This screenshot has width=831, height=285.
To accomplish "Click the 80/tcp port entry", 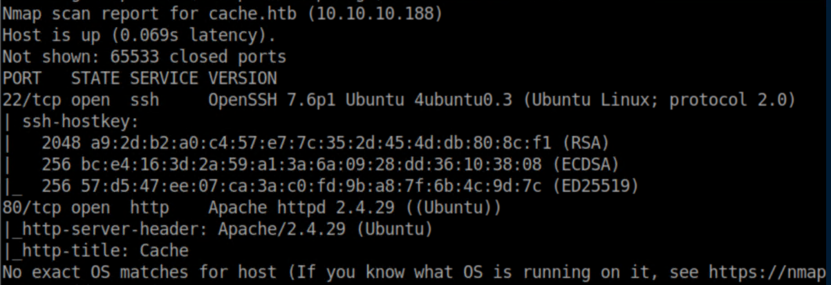I will (x=26, y=207).
